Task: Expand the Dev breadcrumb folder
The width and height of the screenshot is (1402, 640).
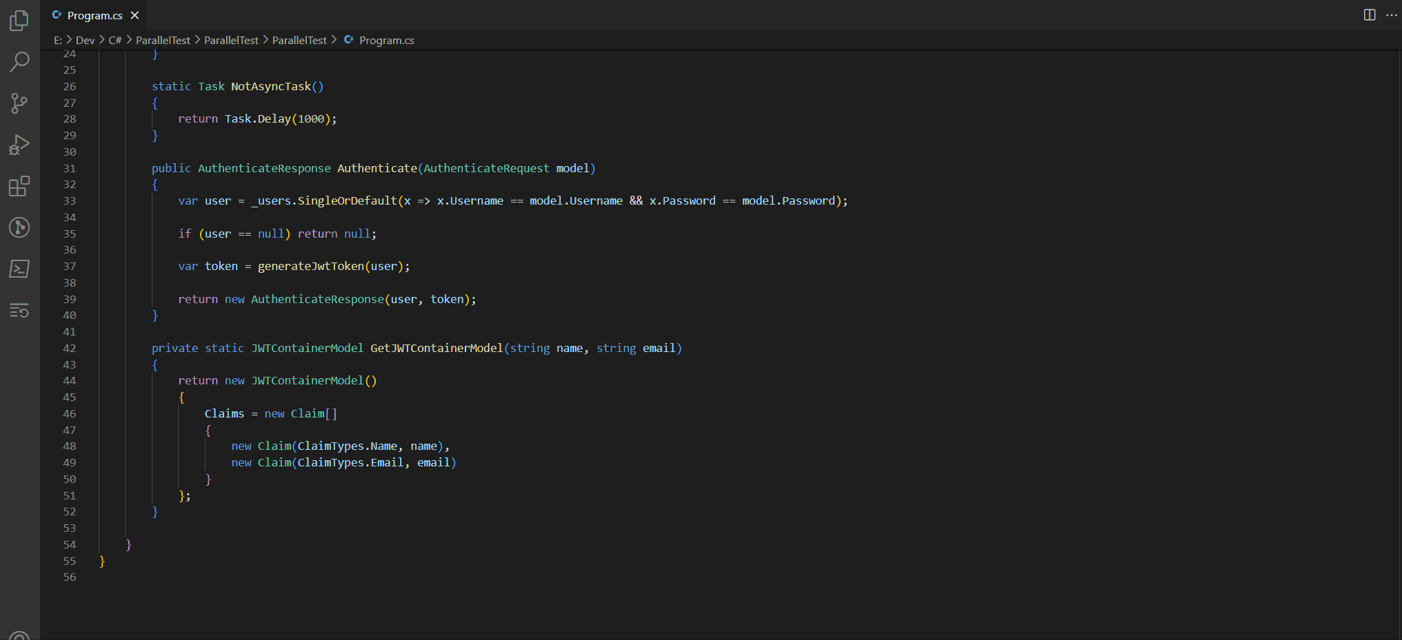Action: (x=85, y=41)
